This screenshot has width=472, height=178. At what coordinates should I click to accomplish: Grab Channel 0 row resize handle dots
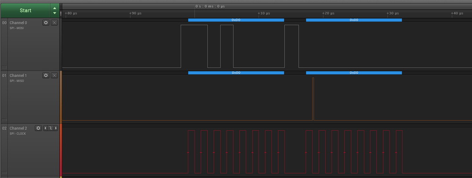(4, 68)
